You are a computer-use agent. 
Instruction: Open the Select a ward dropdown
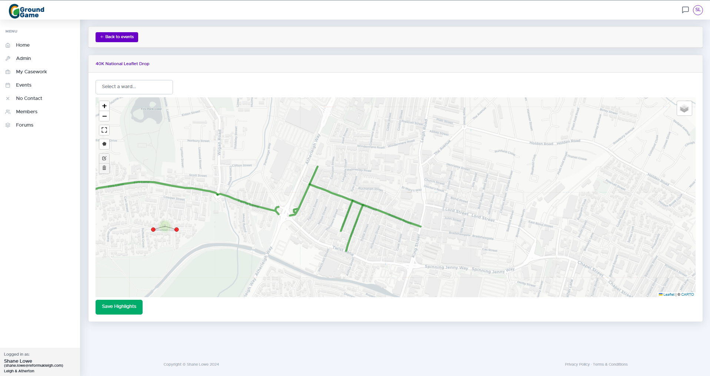134,87
